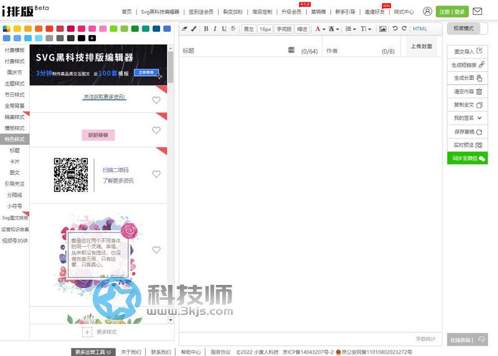Viewport: 498px width, 356px height.
Task: Open 升级会员 nav item
Action: (x=291, y=12)
